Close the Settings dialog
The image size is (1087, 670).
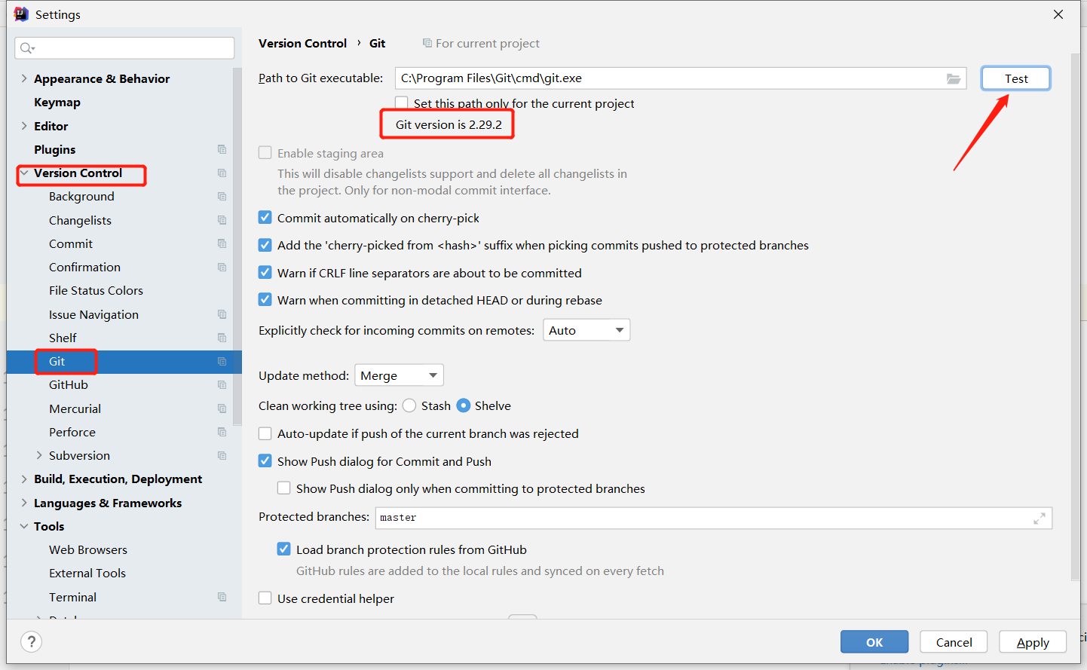(x=1058, y=14)
